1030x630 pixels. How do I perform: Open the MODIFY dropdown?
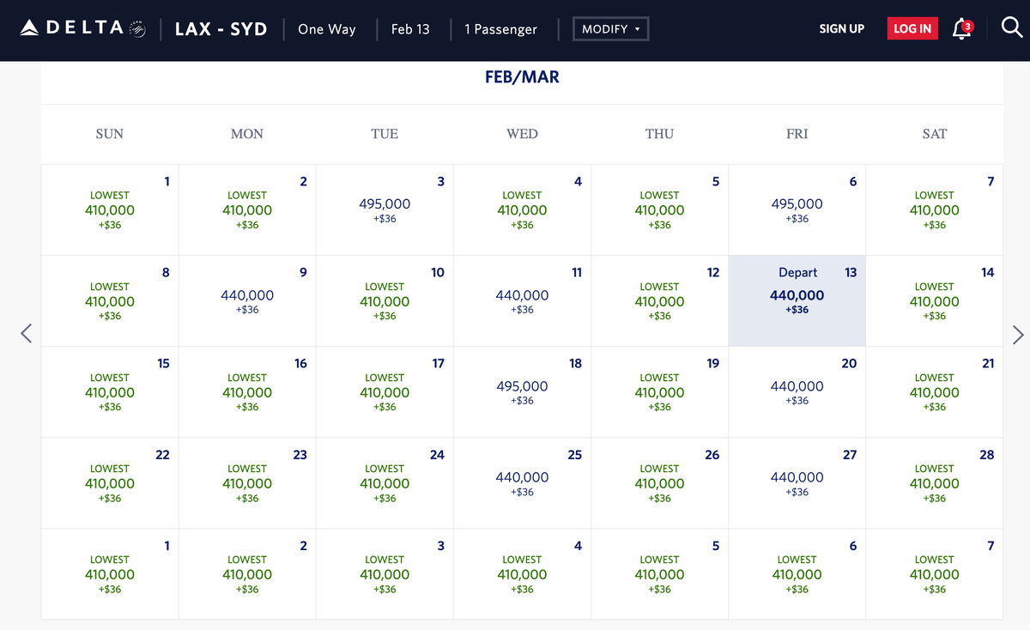click(610, 28)
